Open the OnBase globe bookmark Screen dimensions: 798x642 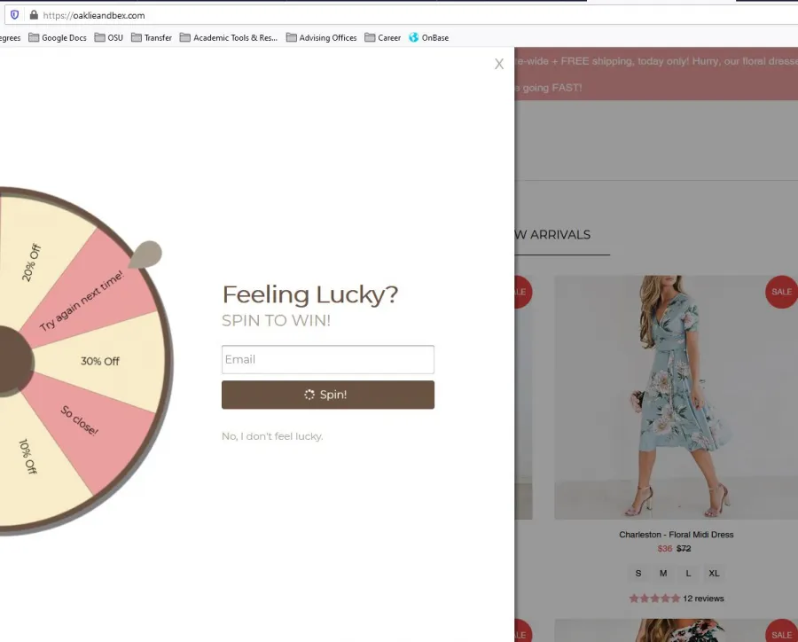coord(428,37)
